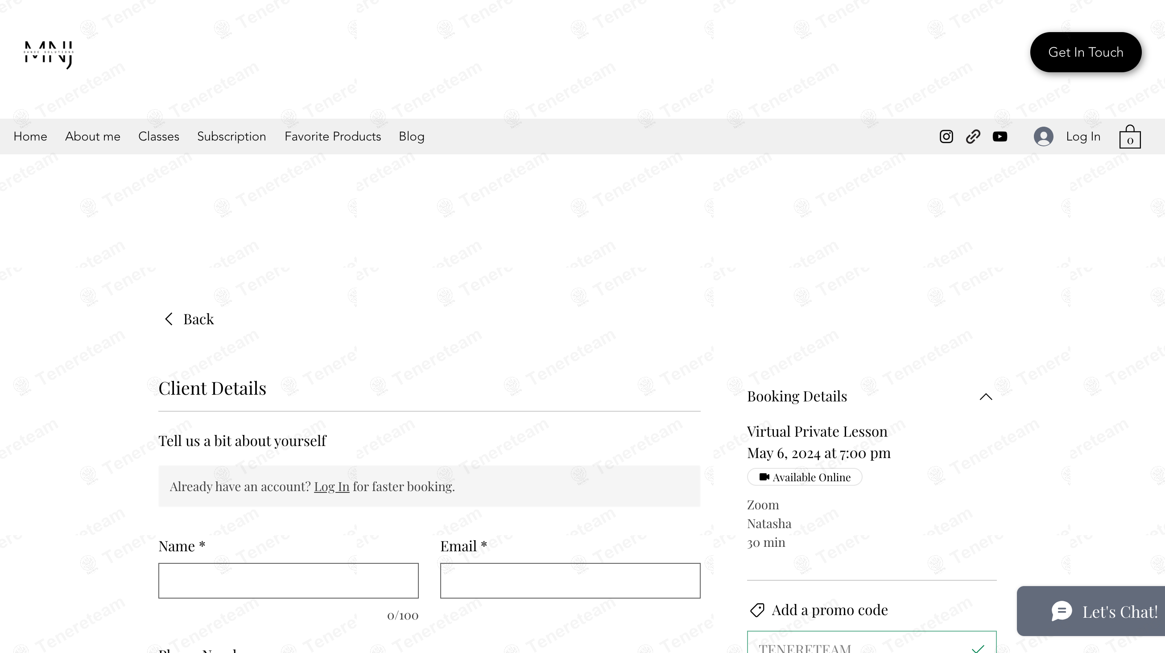1165x653 pixels.
Task: Focus the Name input field
Action: 289,581
